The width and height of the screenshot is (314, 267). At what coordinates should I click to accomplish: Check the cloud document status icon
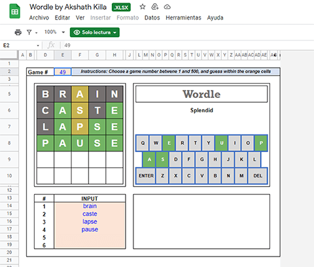167,7
